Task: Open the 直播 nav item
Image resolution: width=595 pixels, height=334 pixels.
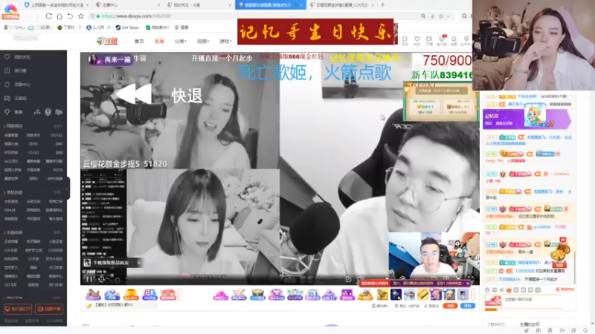Action: click(159, 42)
